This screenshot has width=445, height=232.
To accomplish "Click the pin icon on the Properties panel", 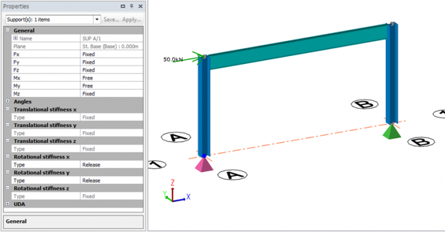I will pos(132,6).
